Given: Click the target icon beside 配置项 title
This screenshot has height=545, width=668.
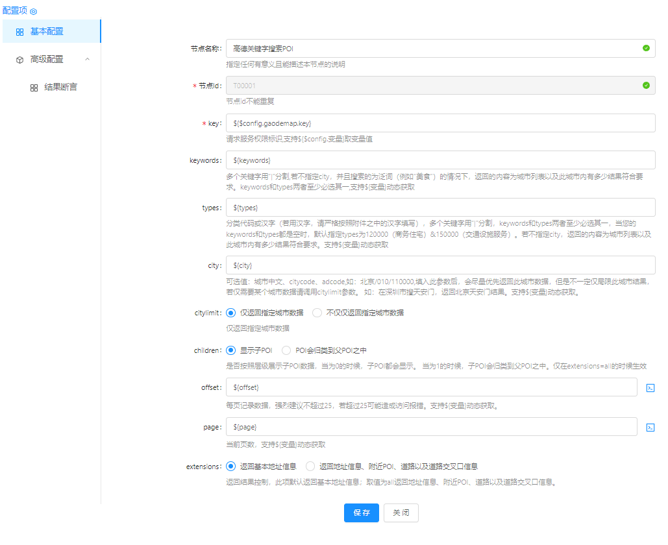Looking at the screenshot, I should click(x=34, y=12).
